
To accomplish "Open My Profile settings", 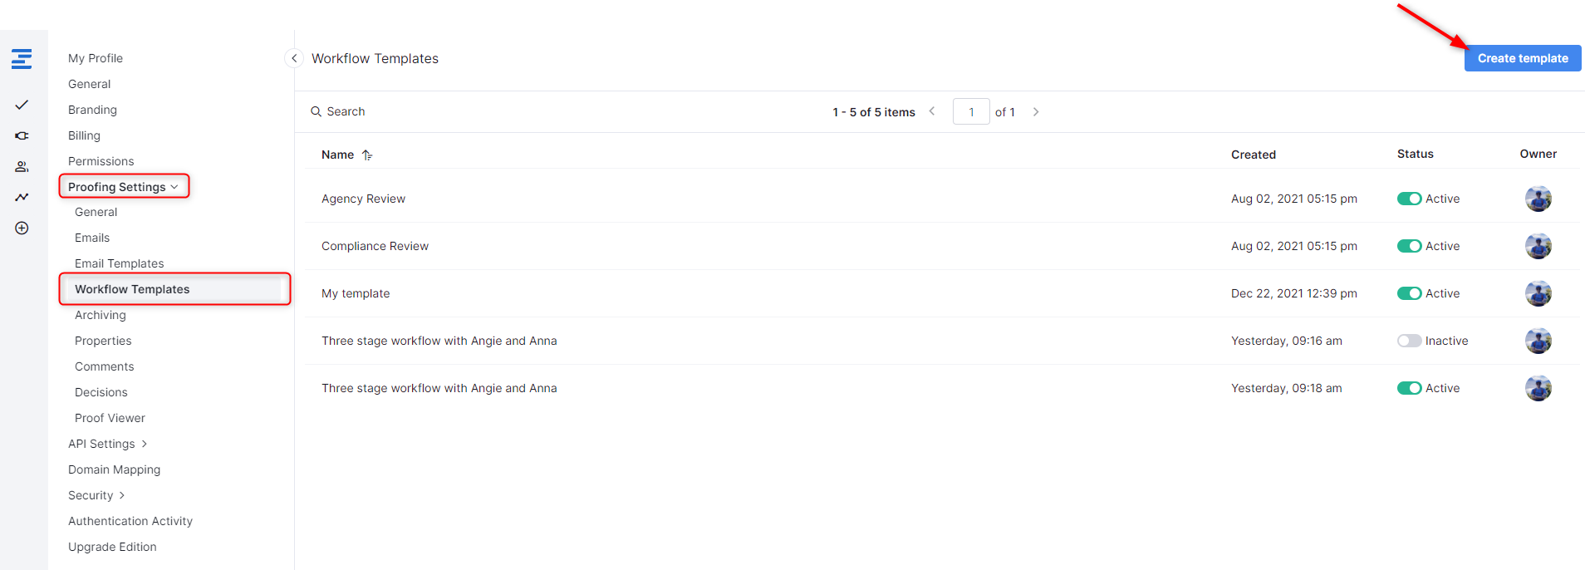I will (x=96, y=58).
